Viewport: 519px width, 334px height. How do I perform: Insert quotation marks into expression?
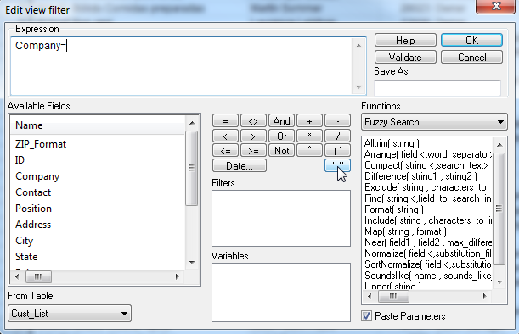coord(337,165)
